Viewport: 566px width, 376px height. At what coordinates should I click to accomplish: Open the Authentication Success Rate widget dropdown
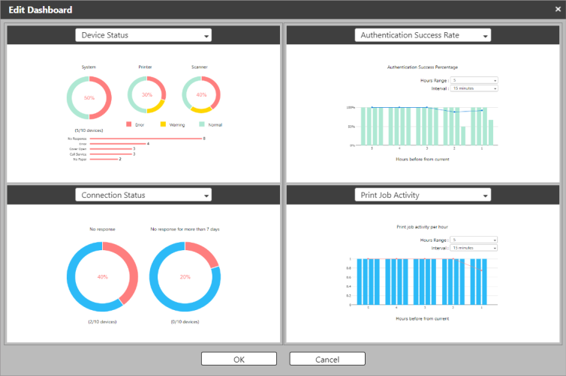point(423,35)
